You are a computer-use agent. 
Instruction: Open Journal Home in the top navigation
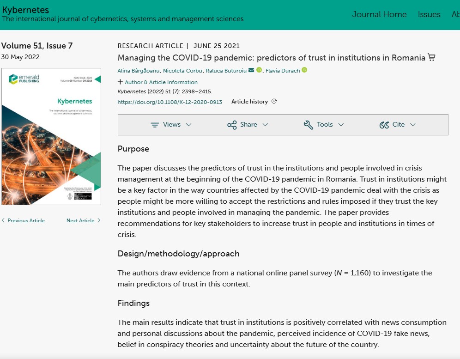379,14
